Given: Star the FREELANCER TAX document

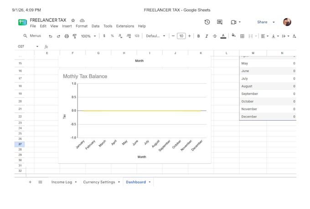Looking at the screenshot, I should 73,20.
